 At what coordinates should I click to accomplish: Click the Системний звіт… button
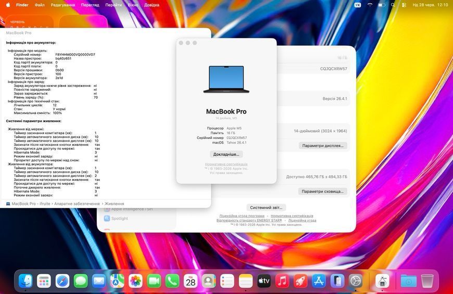[x=266, y=207]
